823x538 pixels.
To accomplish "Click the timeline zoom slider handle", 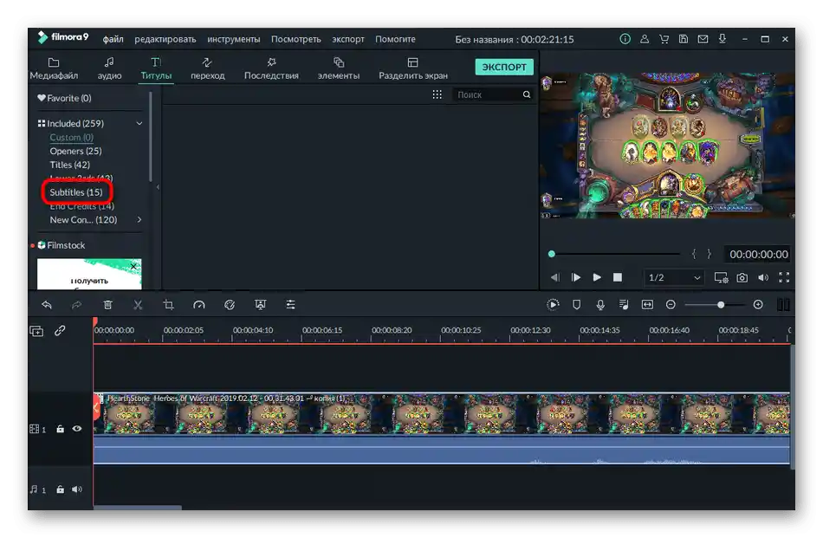I will [x=720, y=305].
